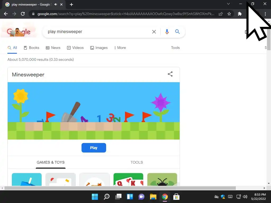Click the Minesweeper game banner image

tap(94, 111)
